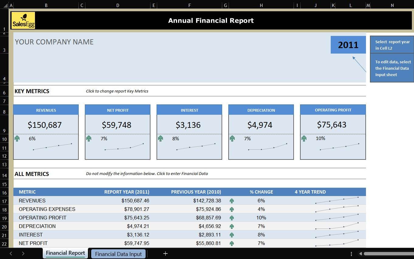Click the Operating Profit key metric header
The width and height of the screenshot is (414, 259).
tap(333, 110)
